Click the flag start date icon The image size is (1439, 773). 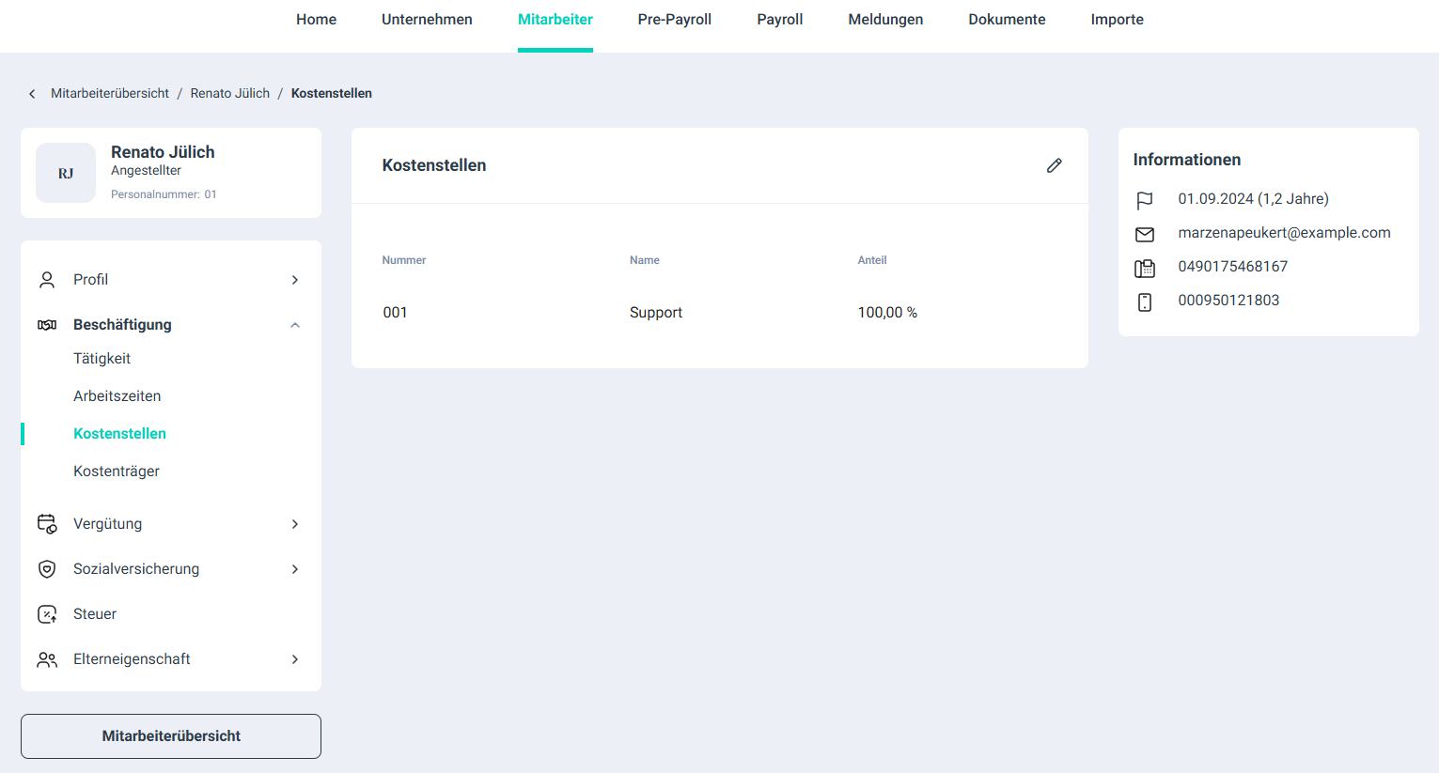1144,200
